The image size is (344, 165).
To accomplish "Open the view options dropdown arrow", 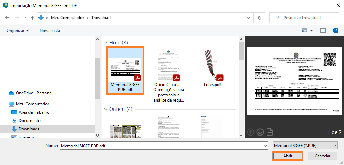I will pyautogui.click(x=311, y=31).
